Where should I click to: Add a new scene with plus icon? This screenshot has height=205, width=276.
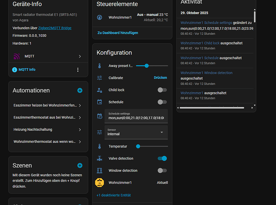(80, 165)
